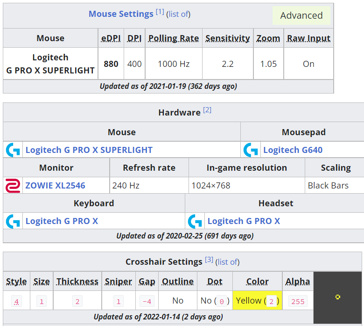Open the Mouse Settings (list of) link
The height and width of the screenshot is (326, 364).
[178, 14]
